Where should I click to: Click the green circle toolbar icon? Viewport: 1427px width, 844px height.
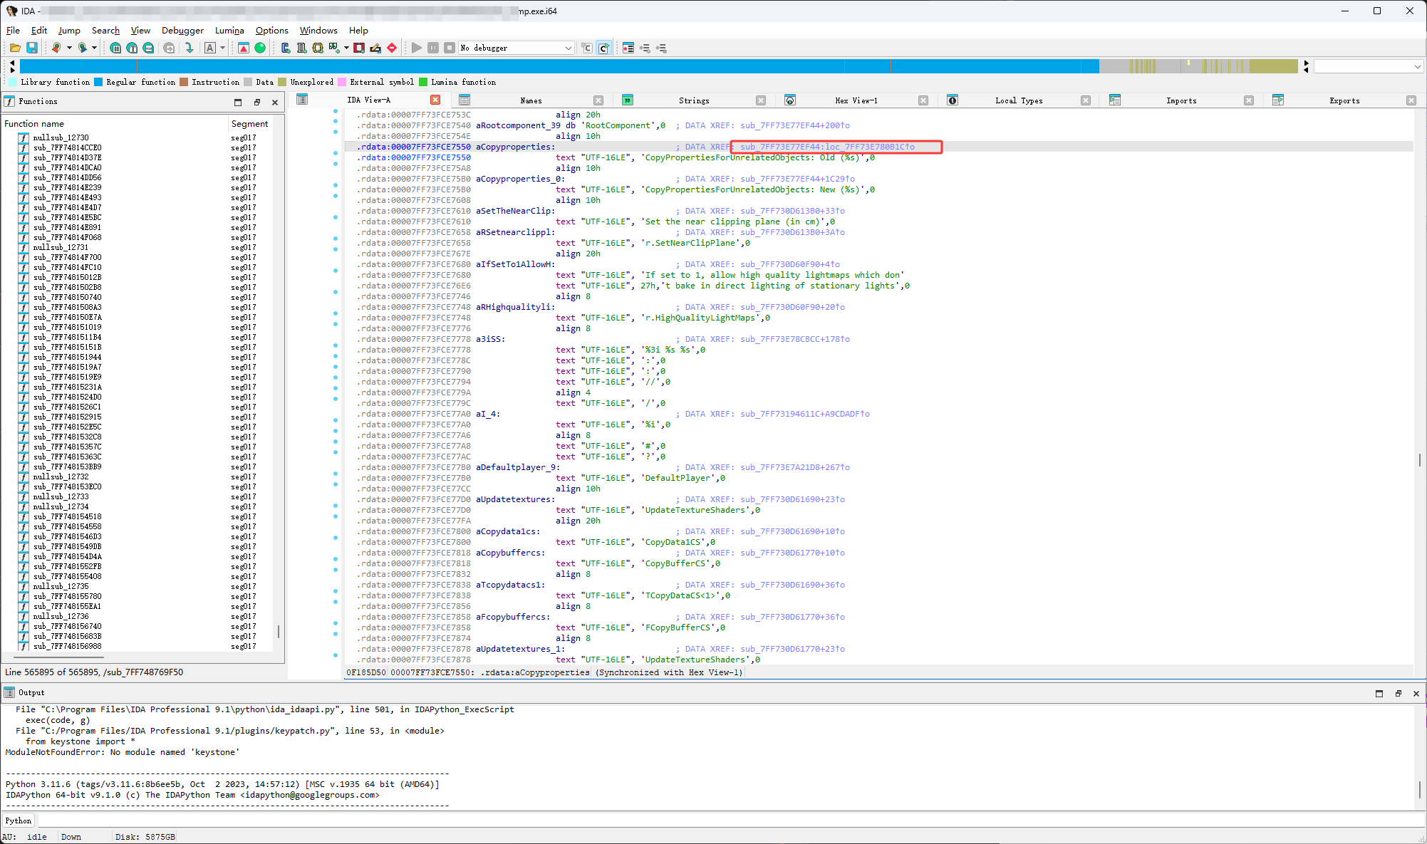click(260, 48)
